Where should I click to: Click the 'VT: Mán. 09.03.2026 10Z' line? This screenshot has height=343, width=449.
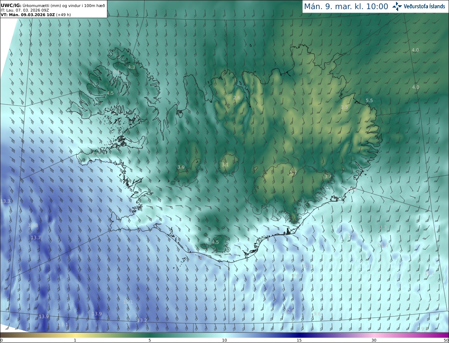(x=35, y=15)
